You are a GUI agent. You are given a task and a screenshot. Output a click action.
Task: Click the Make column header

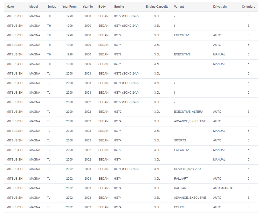[10, 7]
